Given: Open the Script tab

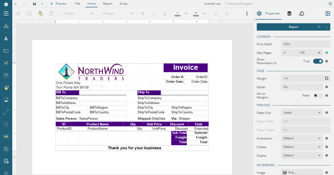Looking at the screenshot, I should [123, 4].
